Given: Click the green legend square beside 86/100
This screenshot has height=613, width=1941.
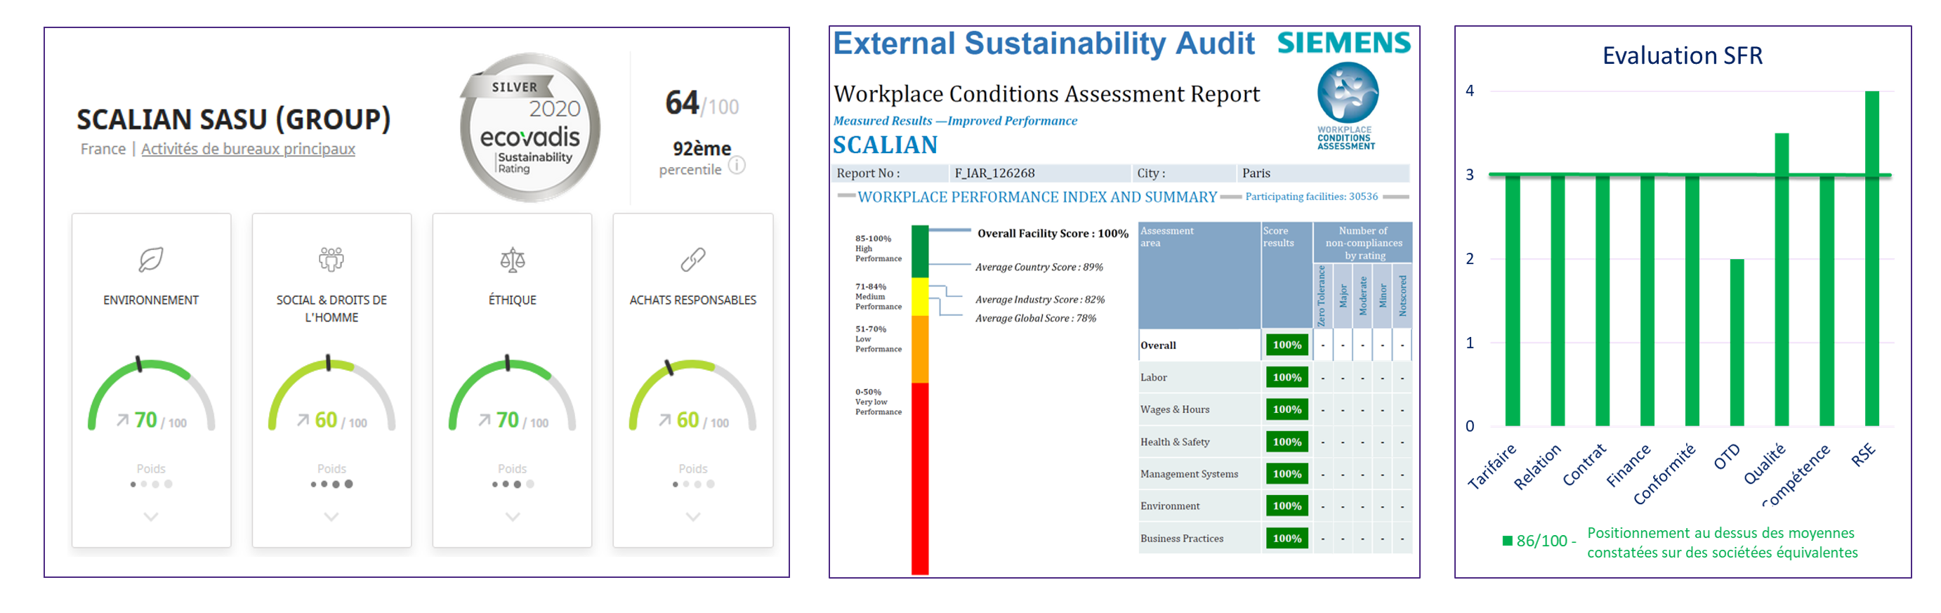Looking at the screenshot, I should click(x=1507, y=541).
